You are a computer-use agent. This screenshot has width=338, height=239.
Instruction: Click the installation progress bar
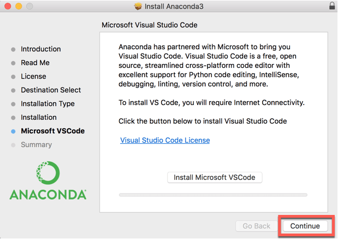pos(213,195)
